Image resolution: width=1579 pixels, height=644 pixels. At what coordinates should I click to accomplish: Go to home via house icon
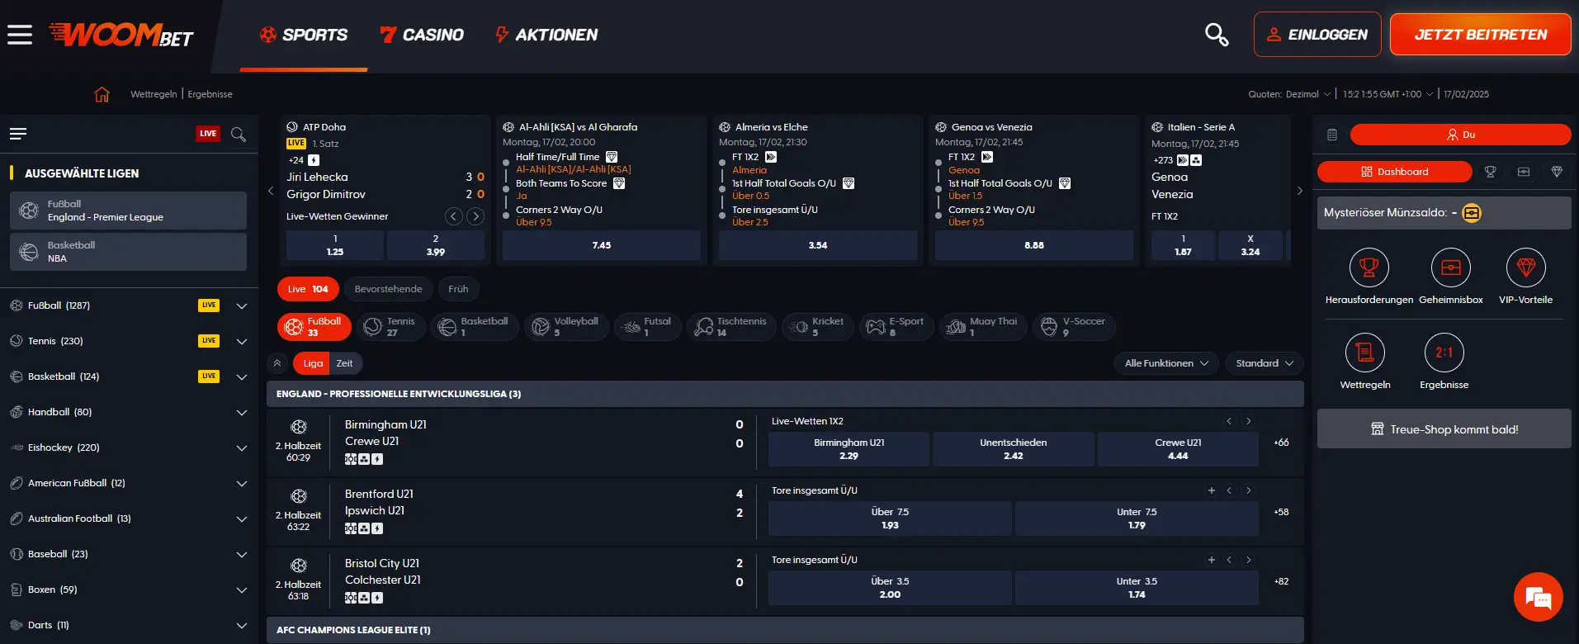pos(102,94)
